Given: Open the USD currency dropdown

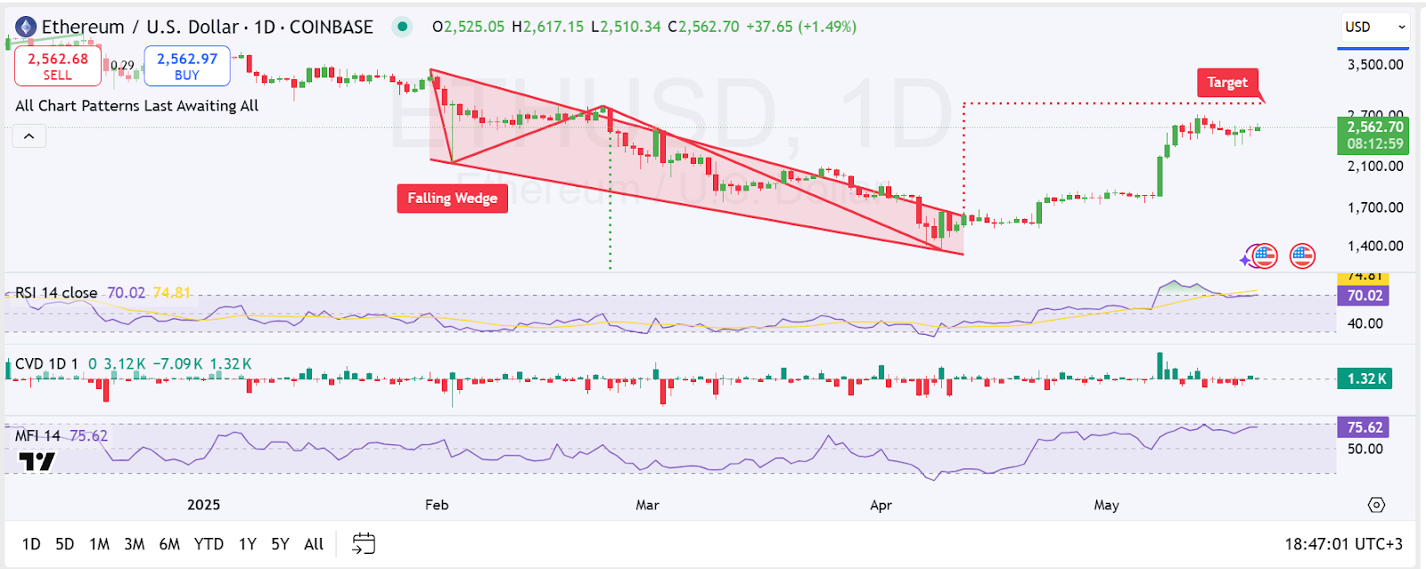Looking at the screenshot, I should click(1375, 27).
